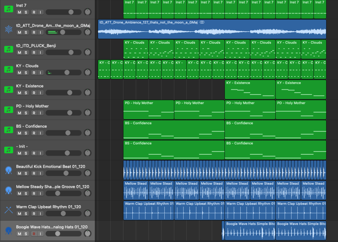Disable record on Boogie Wave Hats track
This screenshot has width=338, height=242.
click(34, 234)
